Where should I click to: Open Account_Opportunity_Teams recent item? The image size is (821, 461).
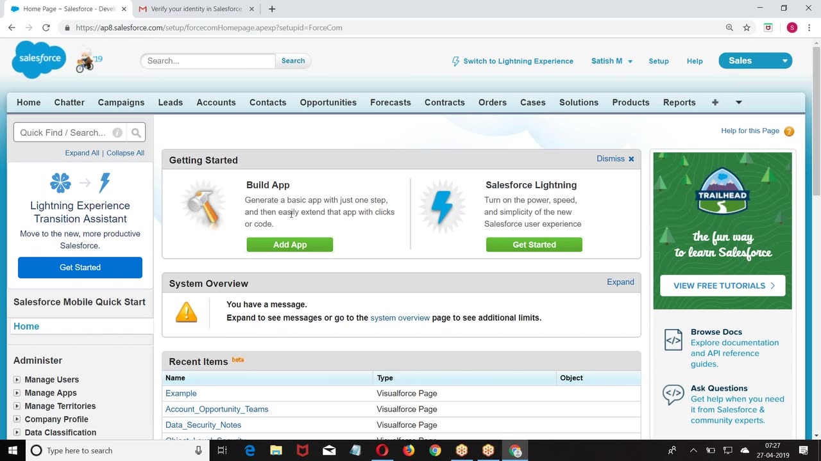point(217,409)
